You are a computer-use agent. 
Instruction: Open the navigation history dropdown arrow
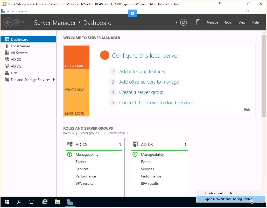(23, 23)
